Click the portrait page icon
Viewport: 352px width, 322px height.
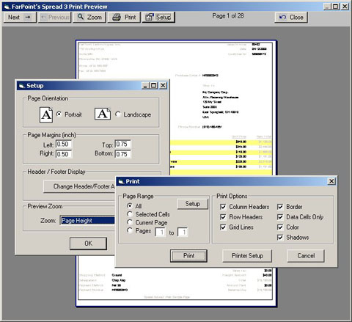coord(46,114)
